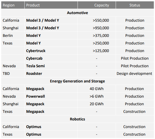This screenshot has width=155, height=139.
Task: Click Megapack in the 20 GWh row
Action: click(35, 104)
